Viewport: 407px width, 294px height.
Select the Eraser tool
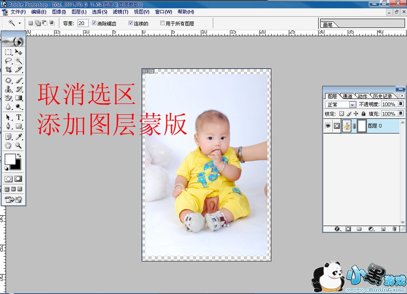pyautogui.click(x=8, y=98)
